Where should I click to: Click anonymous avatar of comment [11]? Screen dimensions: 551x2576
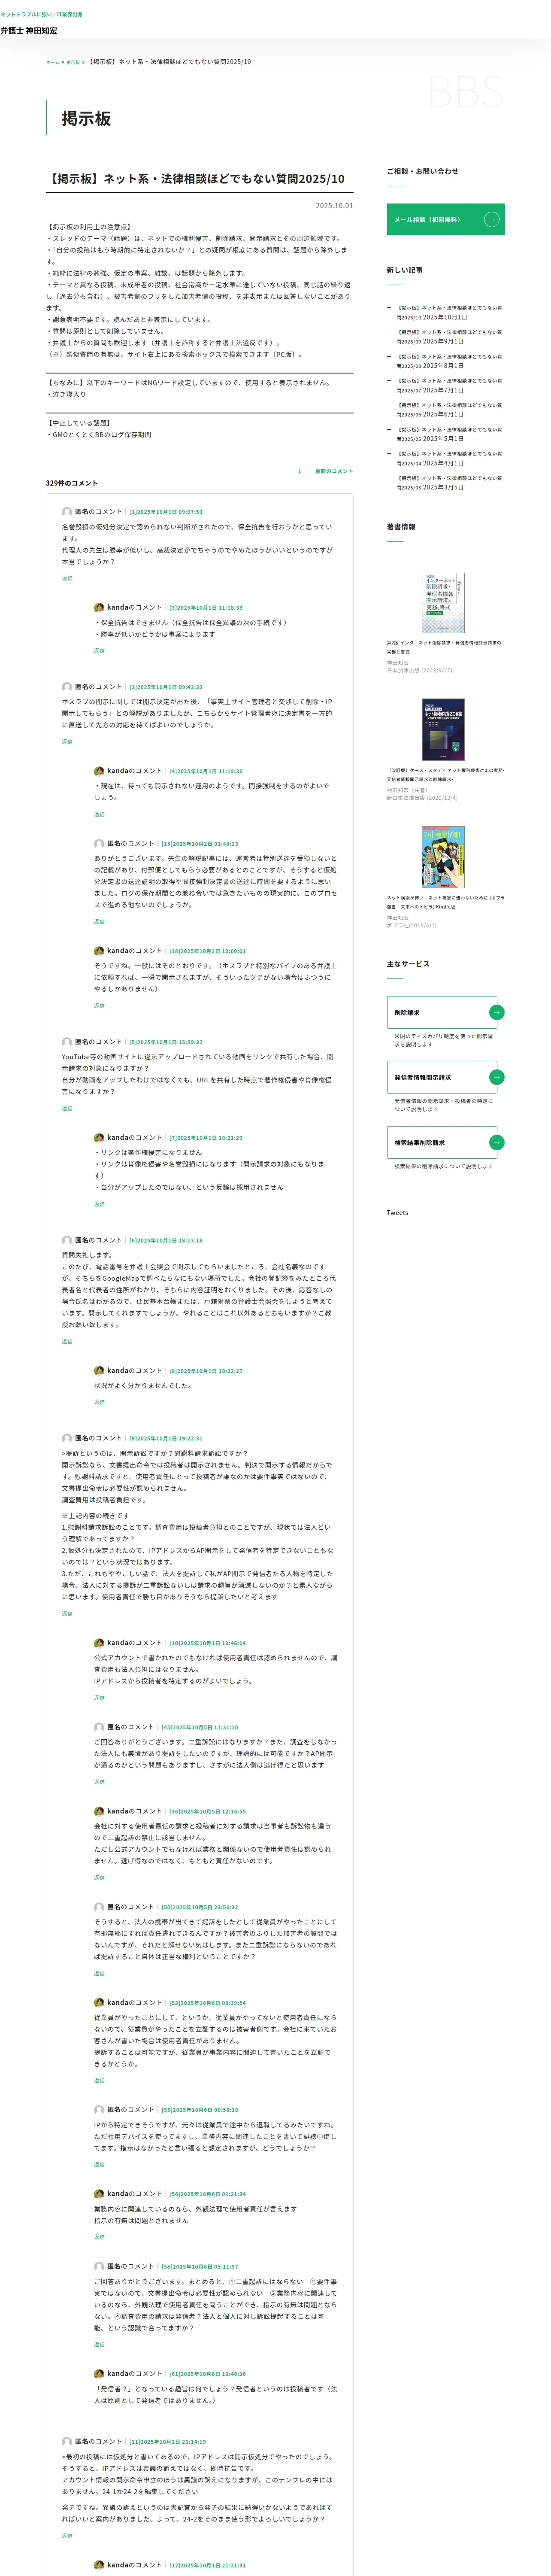point(67,2441)
